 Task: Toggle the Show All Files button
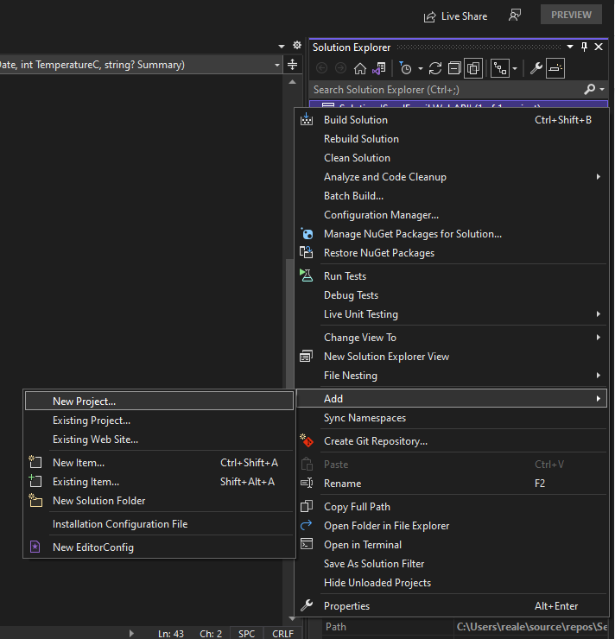click(x=472, y=68)
